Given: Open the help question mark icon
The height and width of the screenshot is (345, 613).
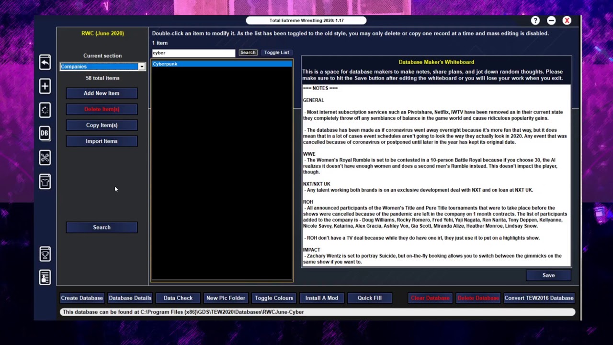Looking at the screenshot, I should click(535, 21).
